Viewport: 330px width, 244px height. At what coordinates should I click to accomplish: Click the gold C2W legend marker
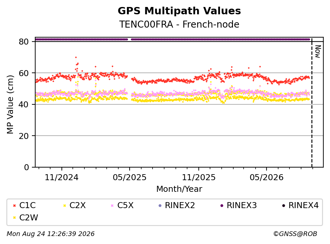pos(14,218)
